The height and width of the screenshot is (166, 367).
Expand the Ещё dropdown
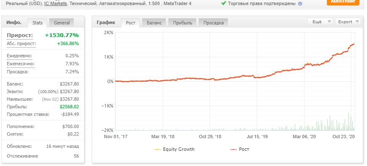click(x=320, y=22)
